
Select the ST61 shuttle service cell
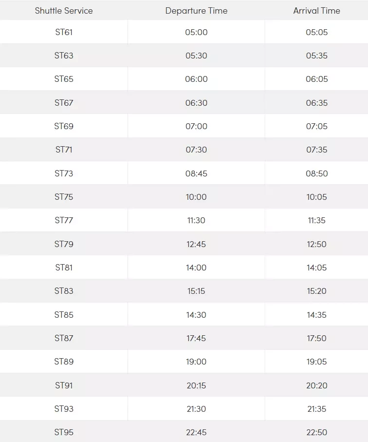coord(64,32)
